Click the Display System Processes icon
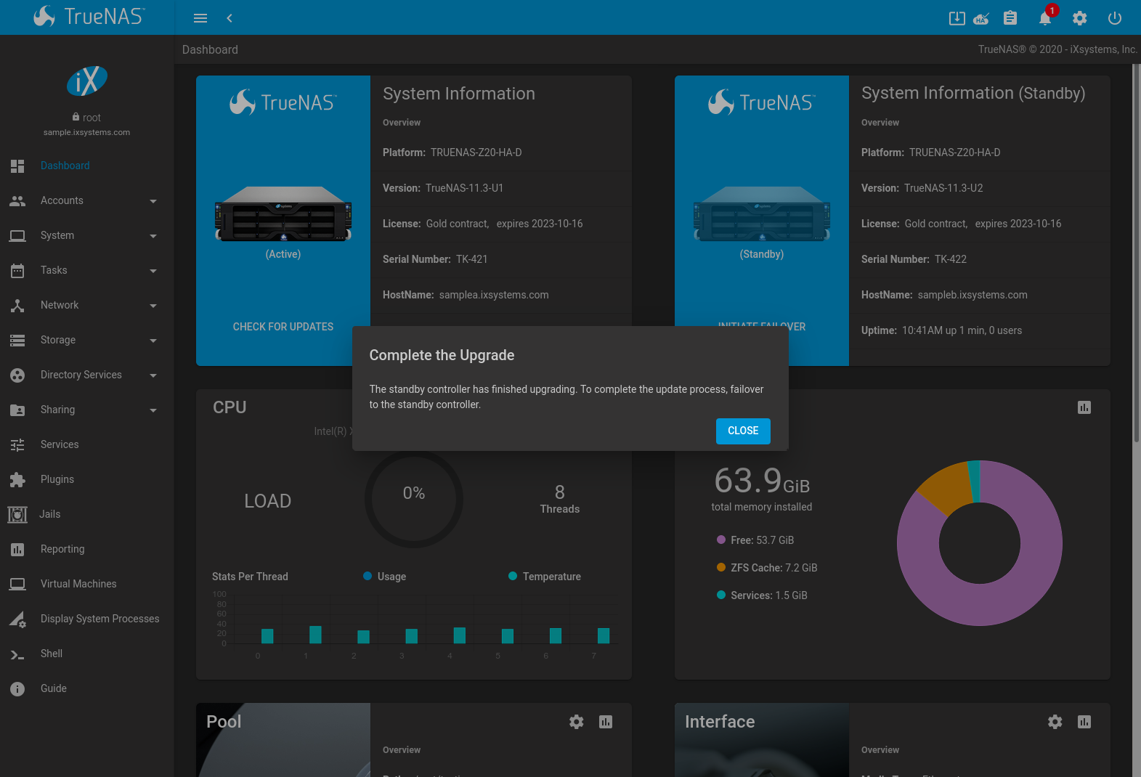Image resolution: width=1141 pixels, height=777 pixels. tap(17, 619)
